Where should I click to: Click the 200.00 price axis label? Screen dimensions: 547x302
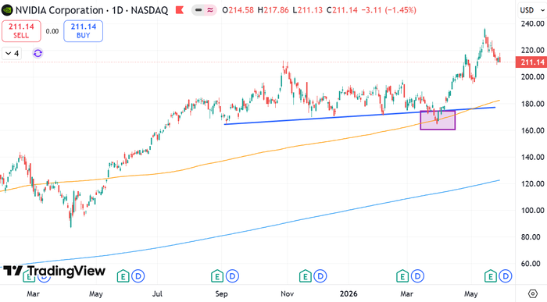click(533, 76)
